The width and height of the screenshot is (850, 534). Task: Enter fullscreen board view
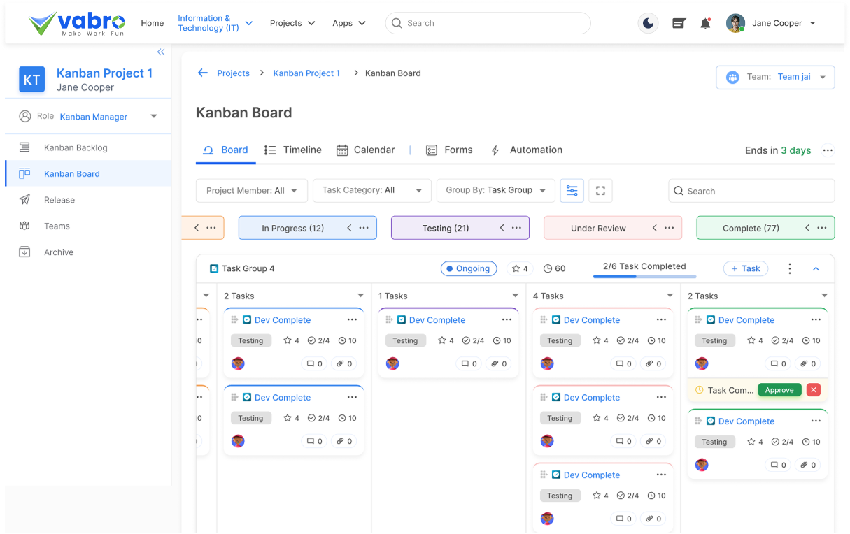pos(600,190)
